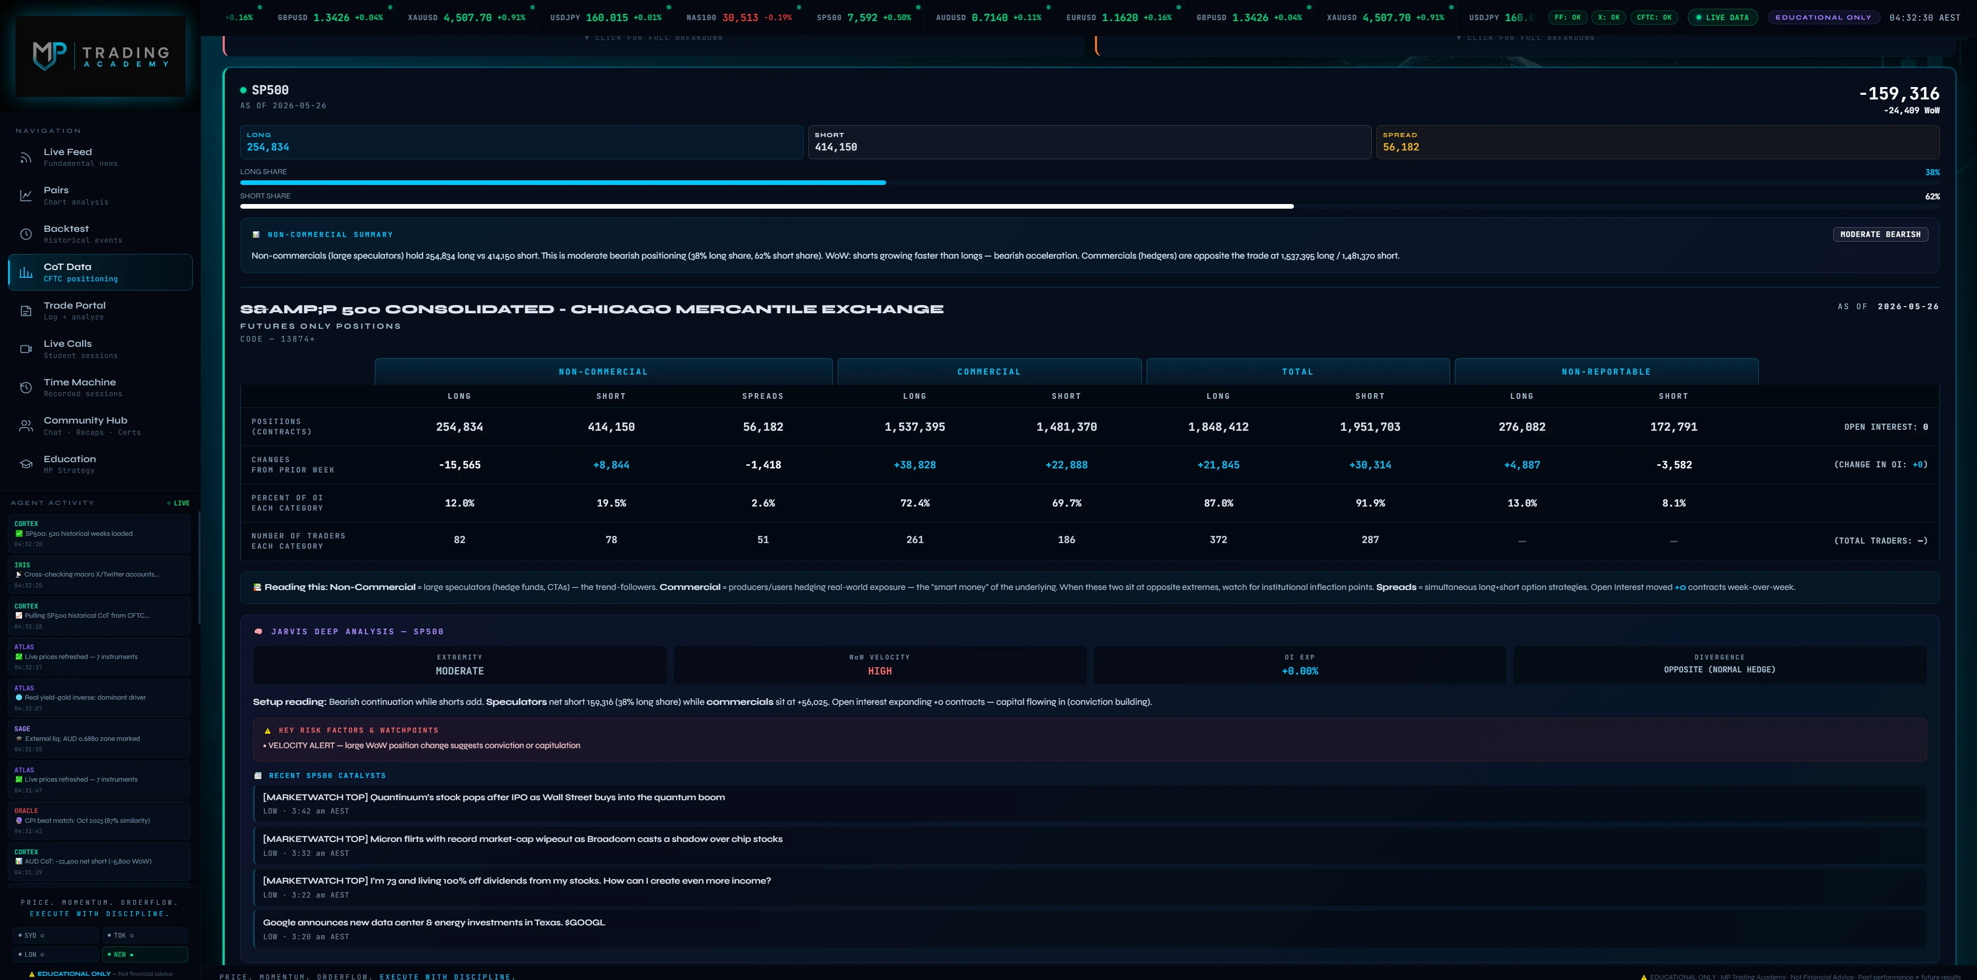Toggle the active NEW session indicator
Screen dimensions: 1977x980
(x=145, y=955)
